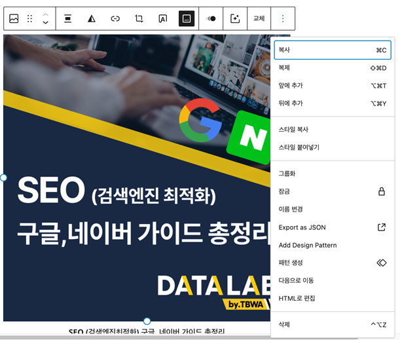400x340 pixels.
Task: Click the bottom resize handle of the image
Action: (147, 321)
